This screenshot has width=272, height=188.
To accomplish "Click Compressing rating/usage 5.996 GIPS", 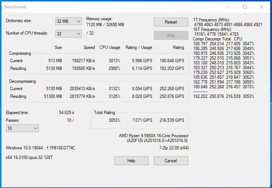I will point(142,61).
